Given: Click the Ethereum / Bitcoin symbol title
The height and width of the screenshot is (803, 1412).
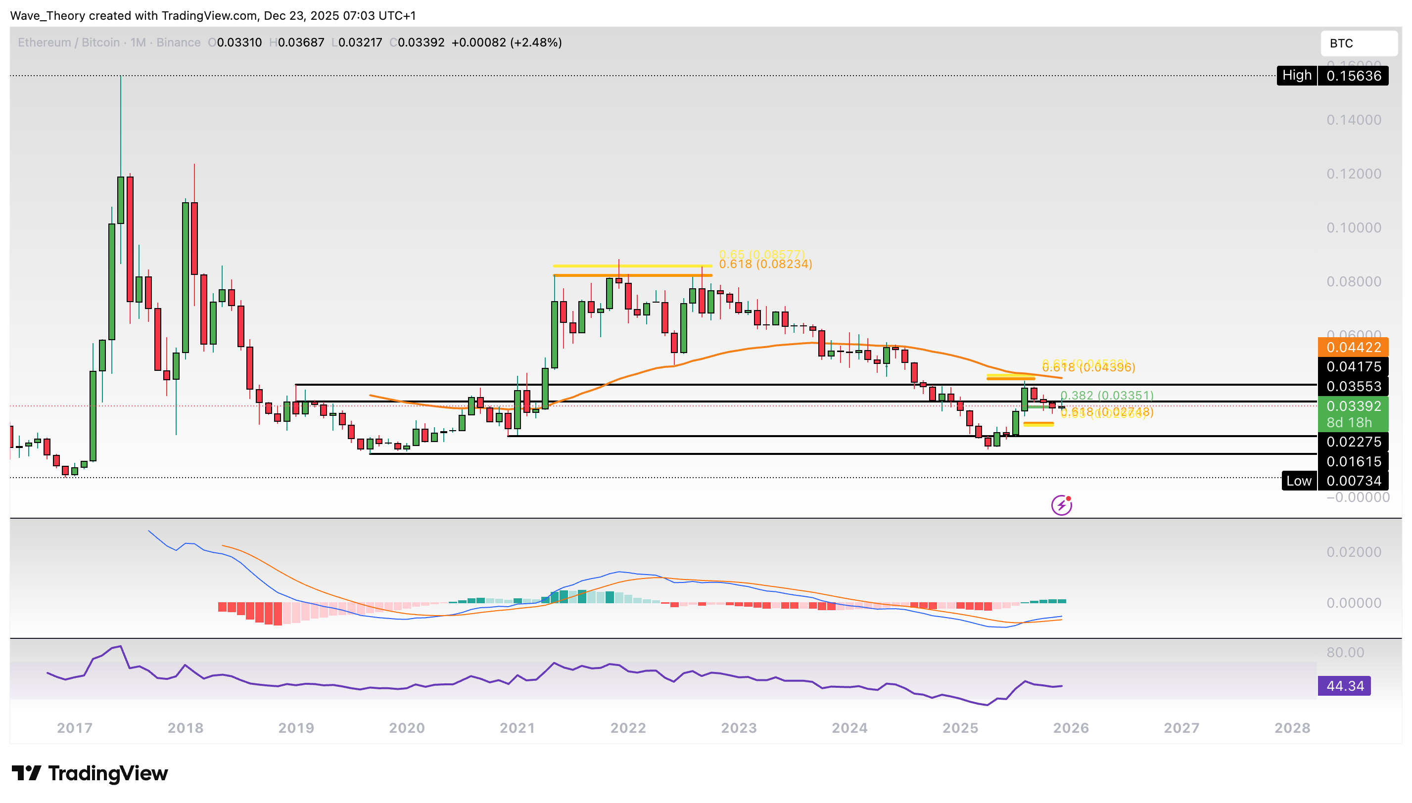Looking at the screenshot, I should pyautogui.click(x=68, y=43).
